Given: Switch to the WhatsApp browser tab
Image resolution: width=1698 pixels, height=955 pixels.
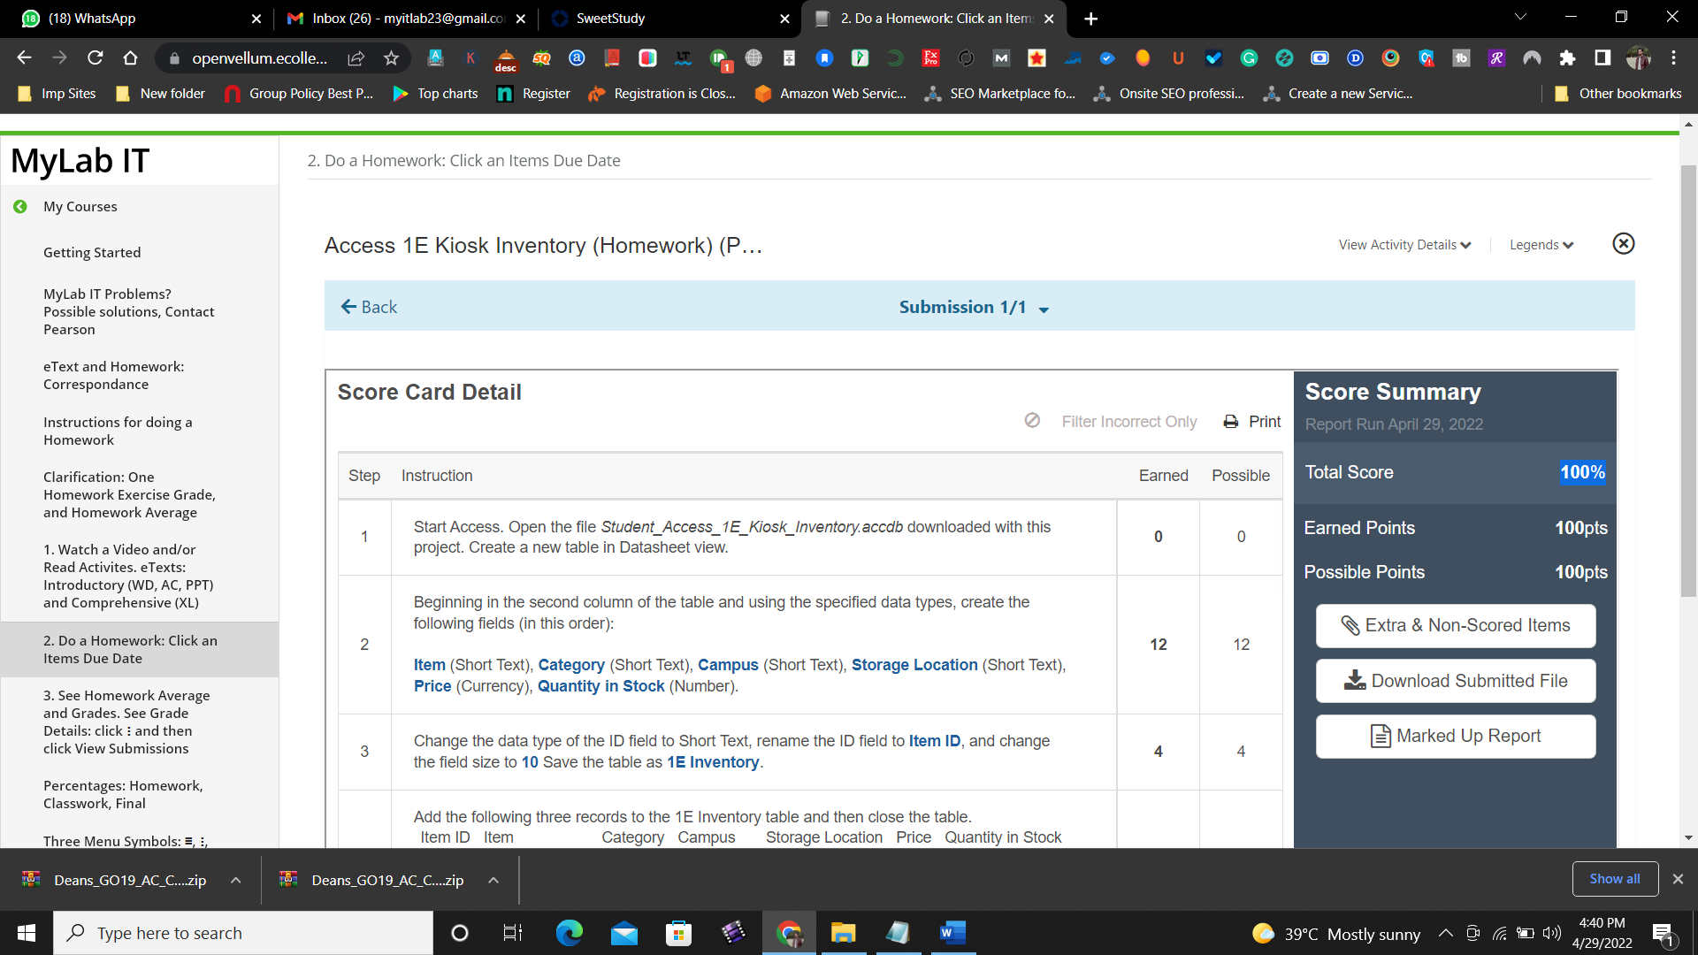Looking at the screenshot, I should point(133,19).
